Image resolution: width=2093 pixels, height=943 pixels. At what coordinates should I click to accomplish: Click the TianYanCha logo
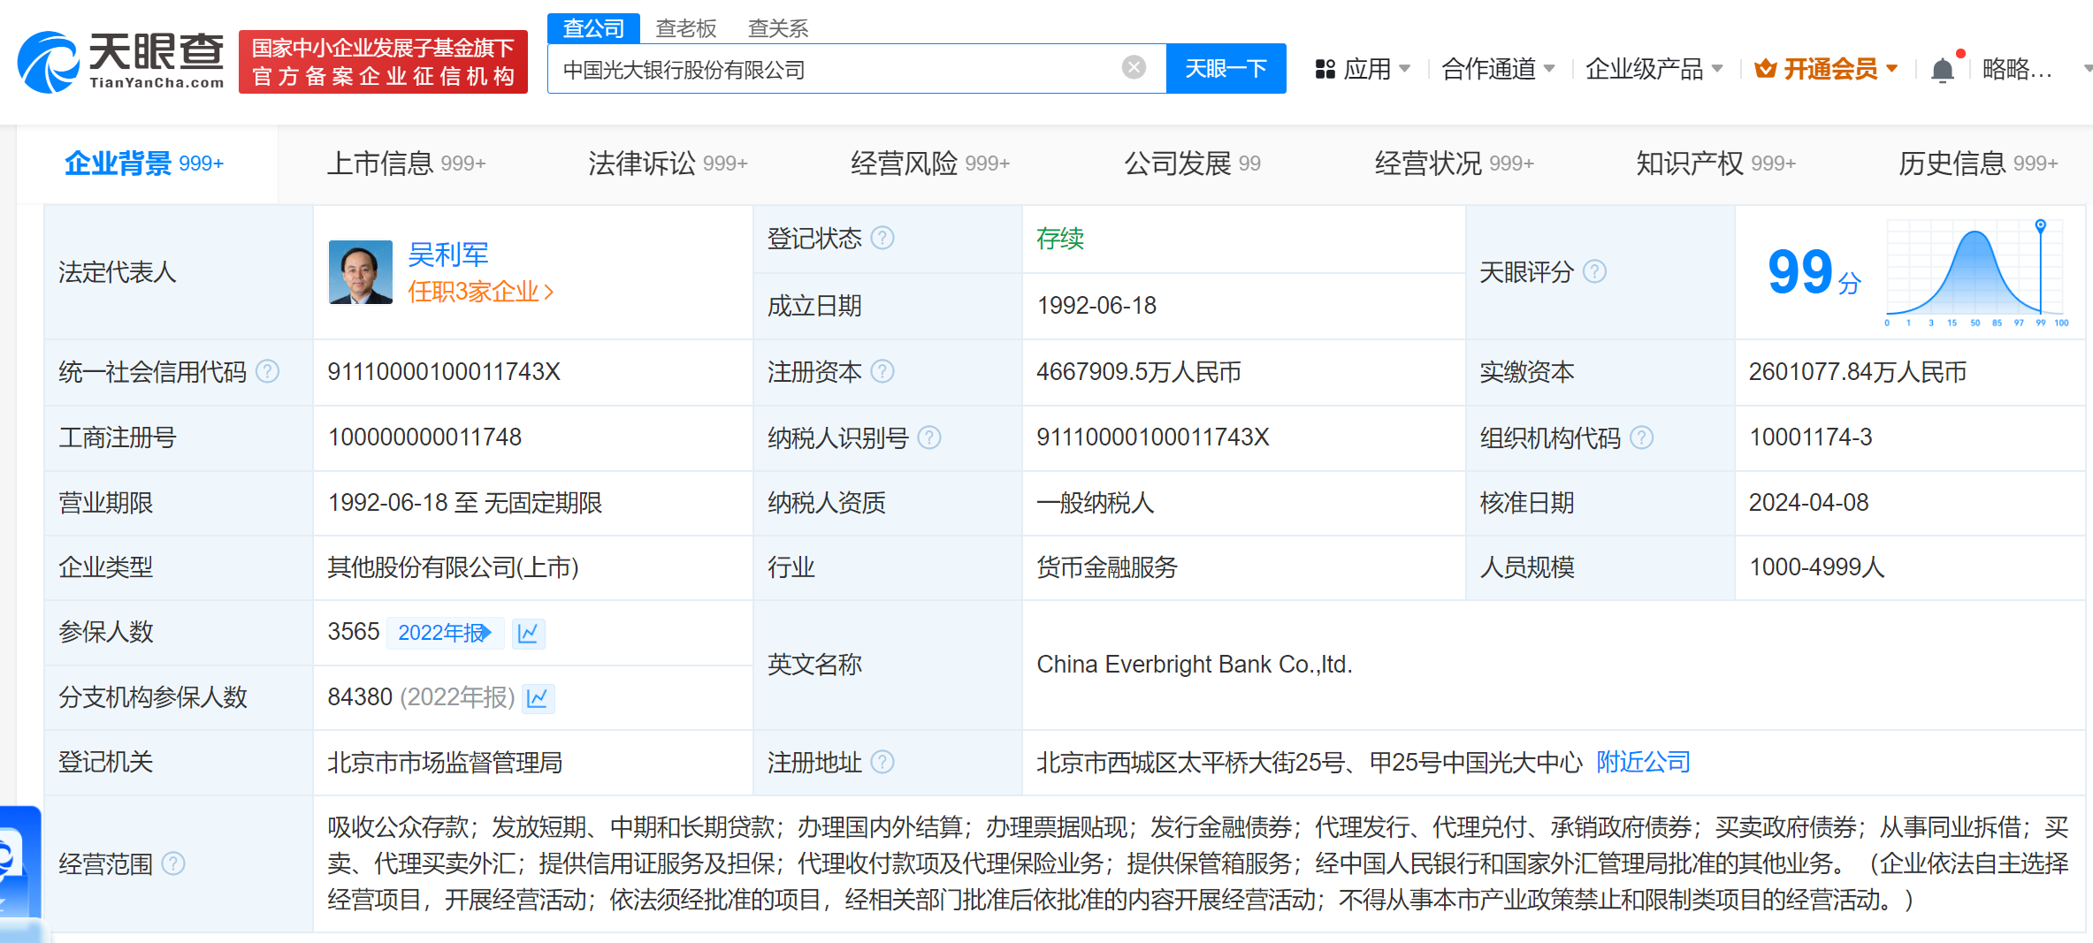tap(120, 61)
